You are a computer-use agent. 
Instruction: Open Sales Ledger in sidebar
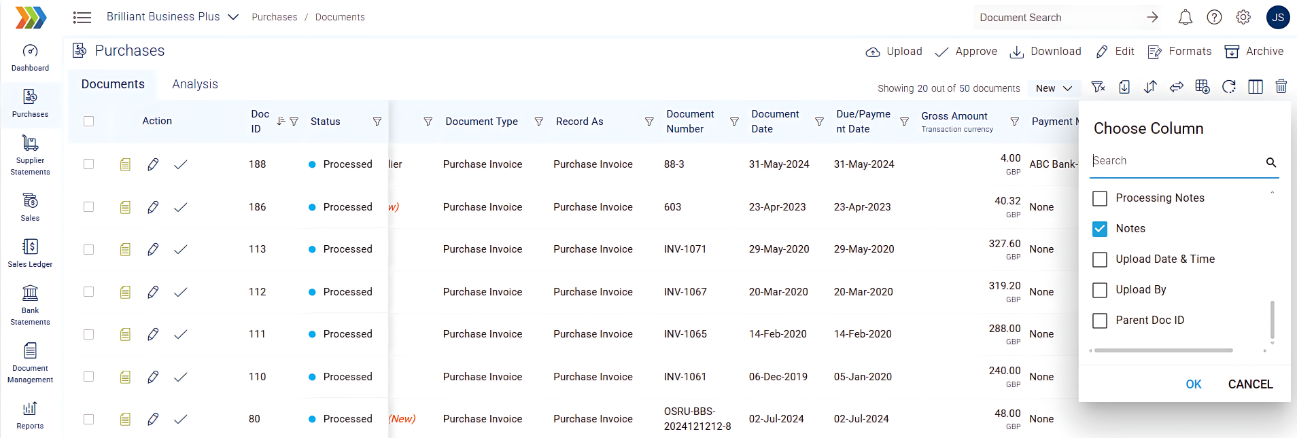[30, 253]
